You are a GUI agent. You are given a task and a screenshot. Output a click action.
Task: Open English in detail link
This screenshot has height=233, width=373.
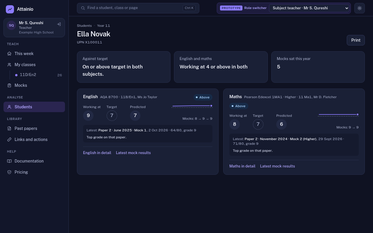point(97,153)
